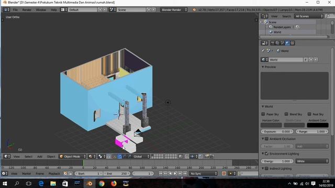The image size is (335, 188).
Task: Delete the Default screen layout
Action: pyautogui.click(x=105, y=10)
